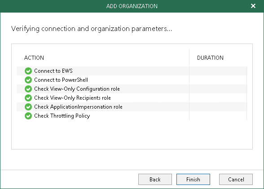Select Check View-Only Configuration role entry
The width and height of the screenshot is (264, 189).
[x=132, y=89]
